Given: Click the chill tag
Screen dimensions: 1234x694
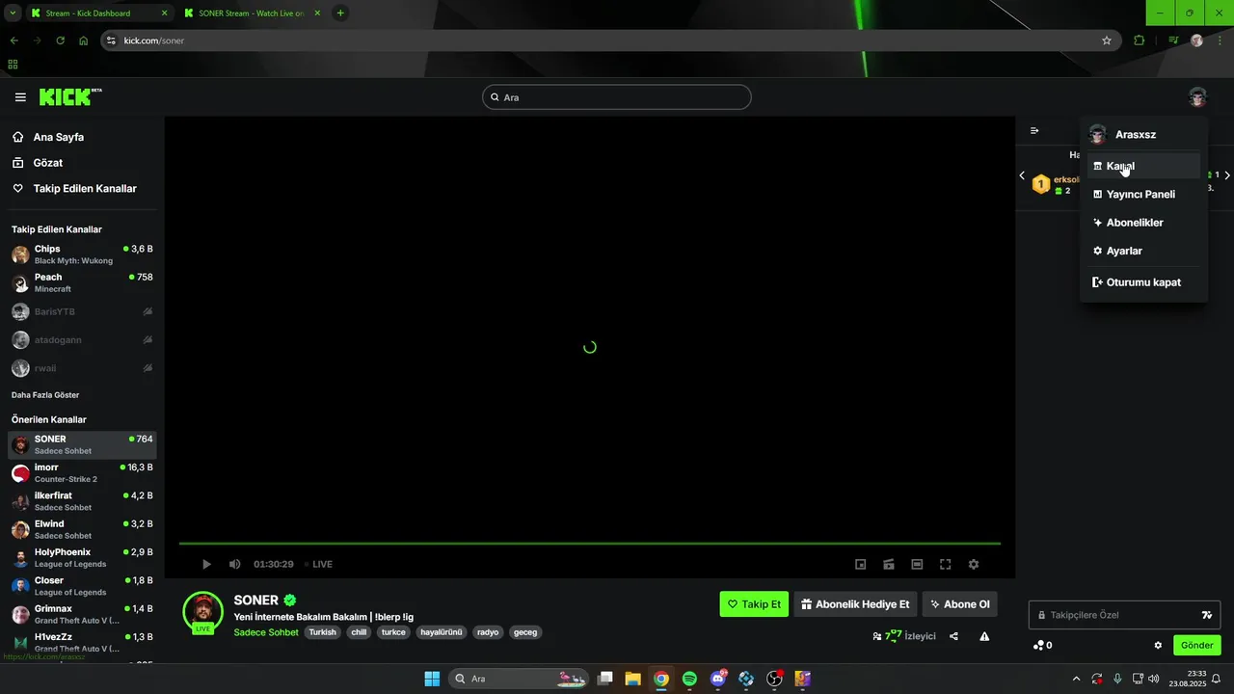Looking at the screenshot, I should 359,632.
